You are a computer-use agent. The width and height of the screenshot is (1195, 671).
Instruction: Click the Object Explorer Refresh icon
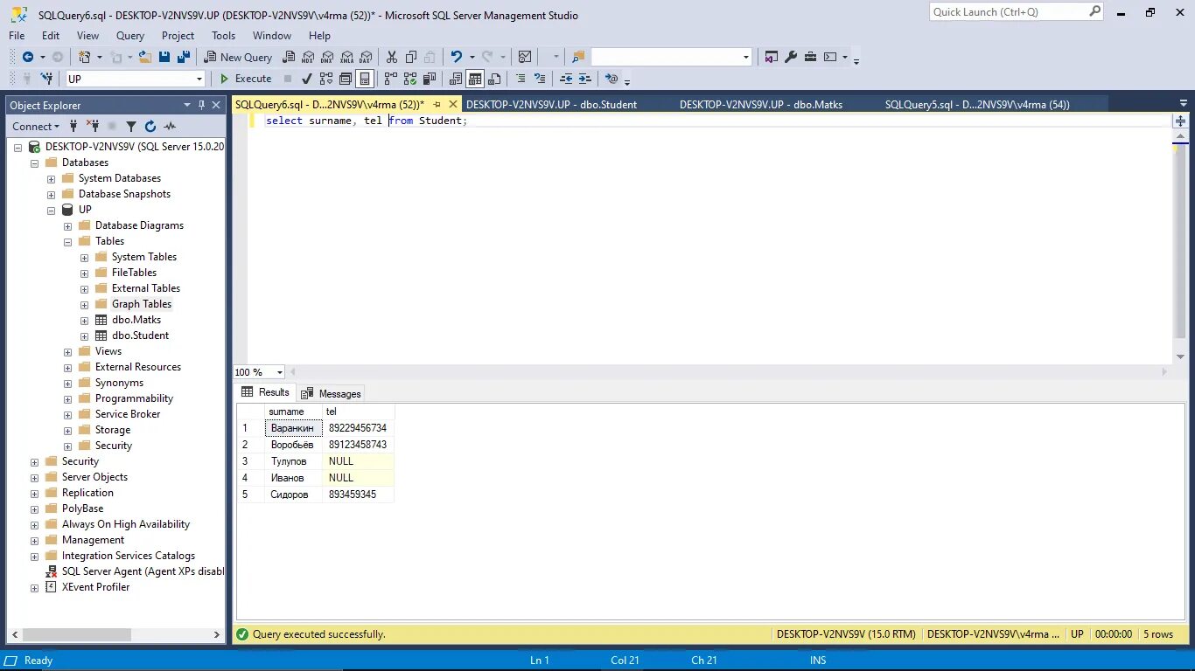(150, 127)
